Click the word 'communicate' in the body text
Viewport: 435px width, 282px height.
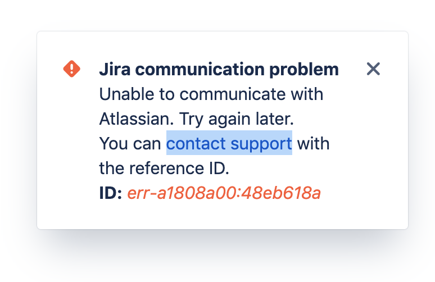coord(233,94)
